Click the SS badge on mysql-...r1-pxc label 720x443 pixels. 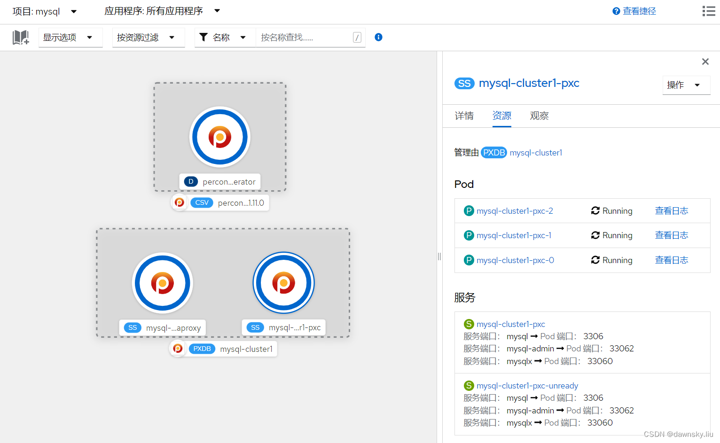click(255, 327)
